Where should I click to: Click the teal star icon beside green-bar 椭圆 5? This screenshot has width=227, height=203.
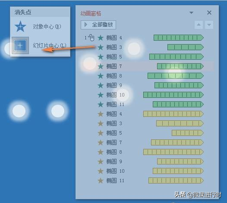pyautogui.click(x=101, y=57)
